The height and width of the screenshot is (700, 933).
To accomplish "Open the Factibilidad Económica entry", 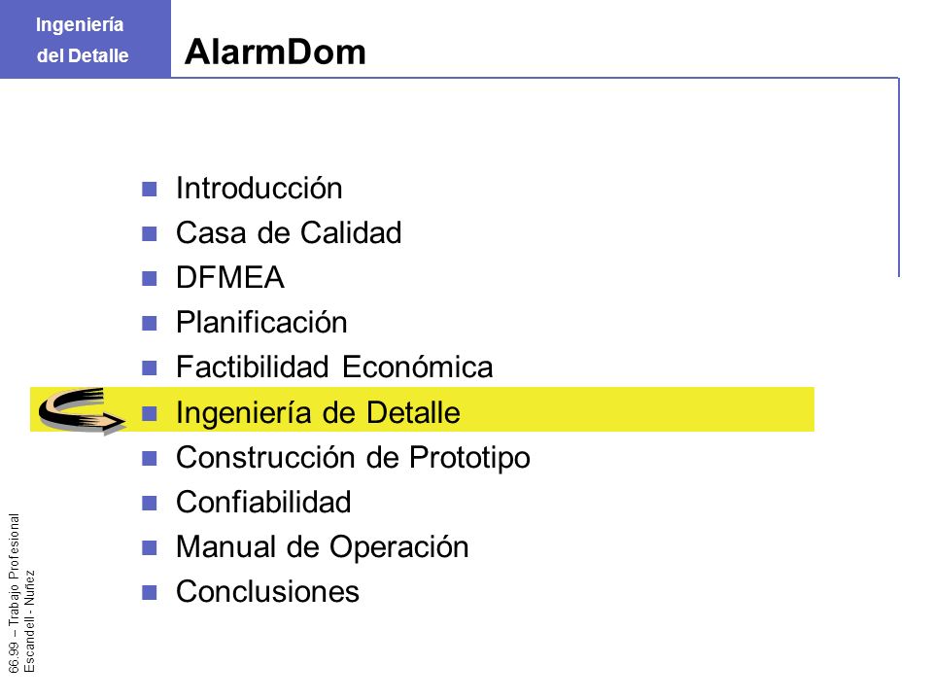I will 334,367.
